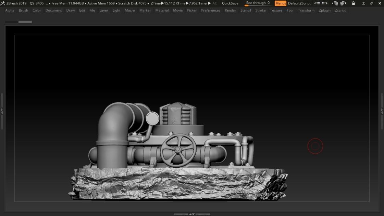Viewport: 384px width, 216px height.
Task: Minimize the ZBrush window
Action: (363, 3)
